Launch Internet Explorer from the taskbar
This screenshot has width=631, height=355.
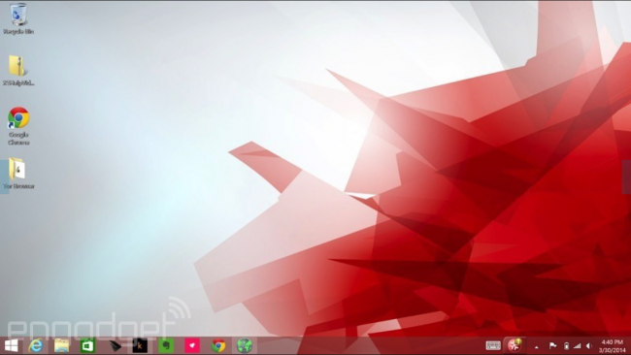[x=36, y=345]
